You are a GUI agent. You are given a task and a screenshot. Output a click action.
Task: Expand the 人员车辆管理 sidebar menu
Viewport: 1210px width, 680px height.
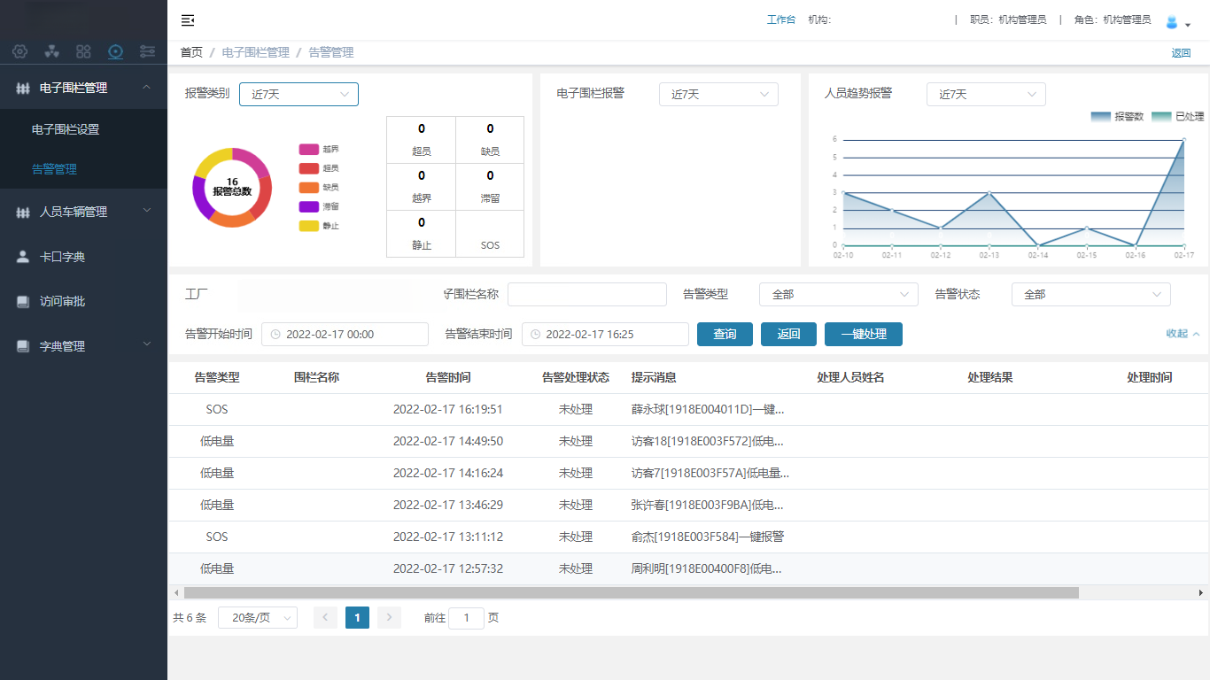point(83,212)
